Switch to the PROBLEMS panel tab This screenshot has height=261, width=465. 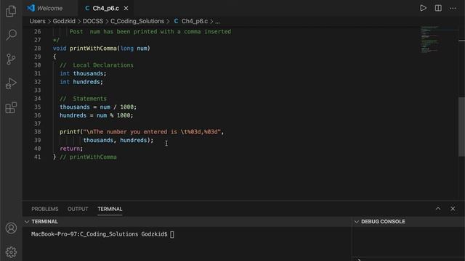[45, 209]
